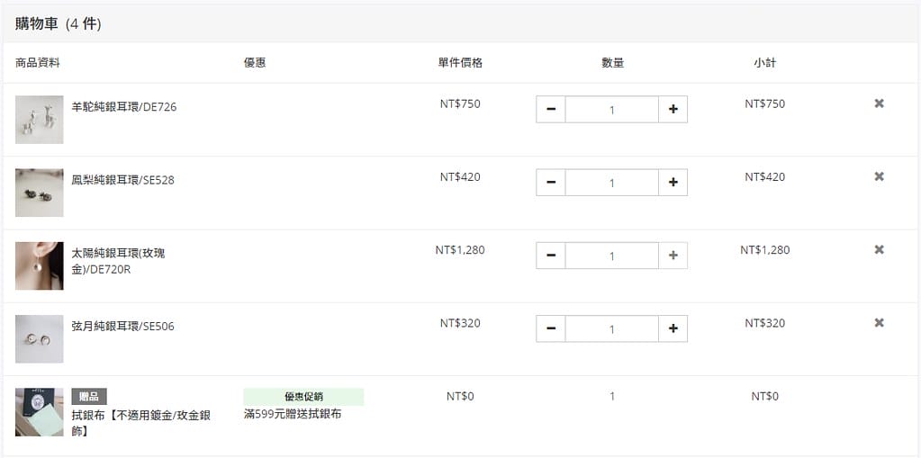
Task: Click the 弦月純銀耳環 product thumbnail
Action: 40,339
